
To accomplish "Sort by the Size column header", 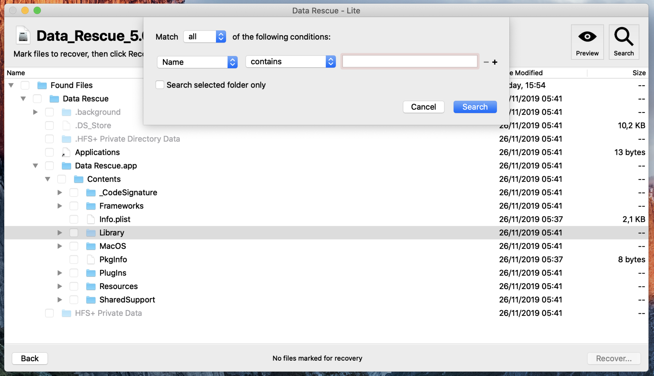I will [618, 73].
